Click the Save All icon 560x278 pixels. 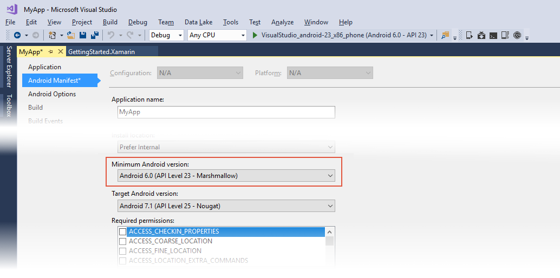coord(95,35)
